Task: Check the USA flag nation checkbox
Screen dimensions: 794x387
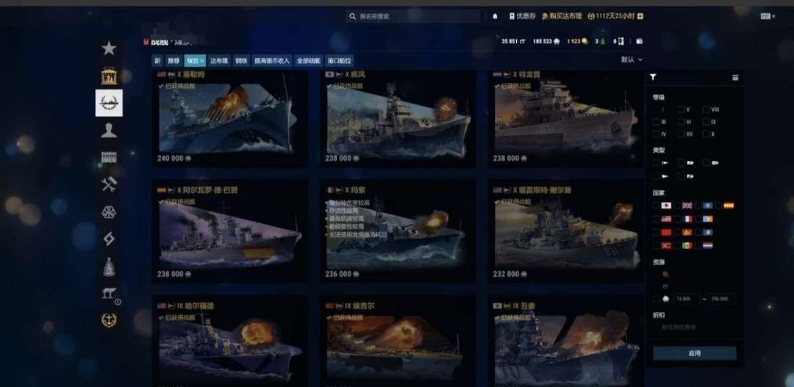Action: (657, 219)
